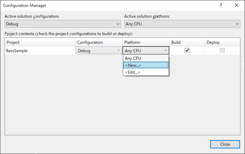Click the Build column header

coord(187,42)
